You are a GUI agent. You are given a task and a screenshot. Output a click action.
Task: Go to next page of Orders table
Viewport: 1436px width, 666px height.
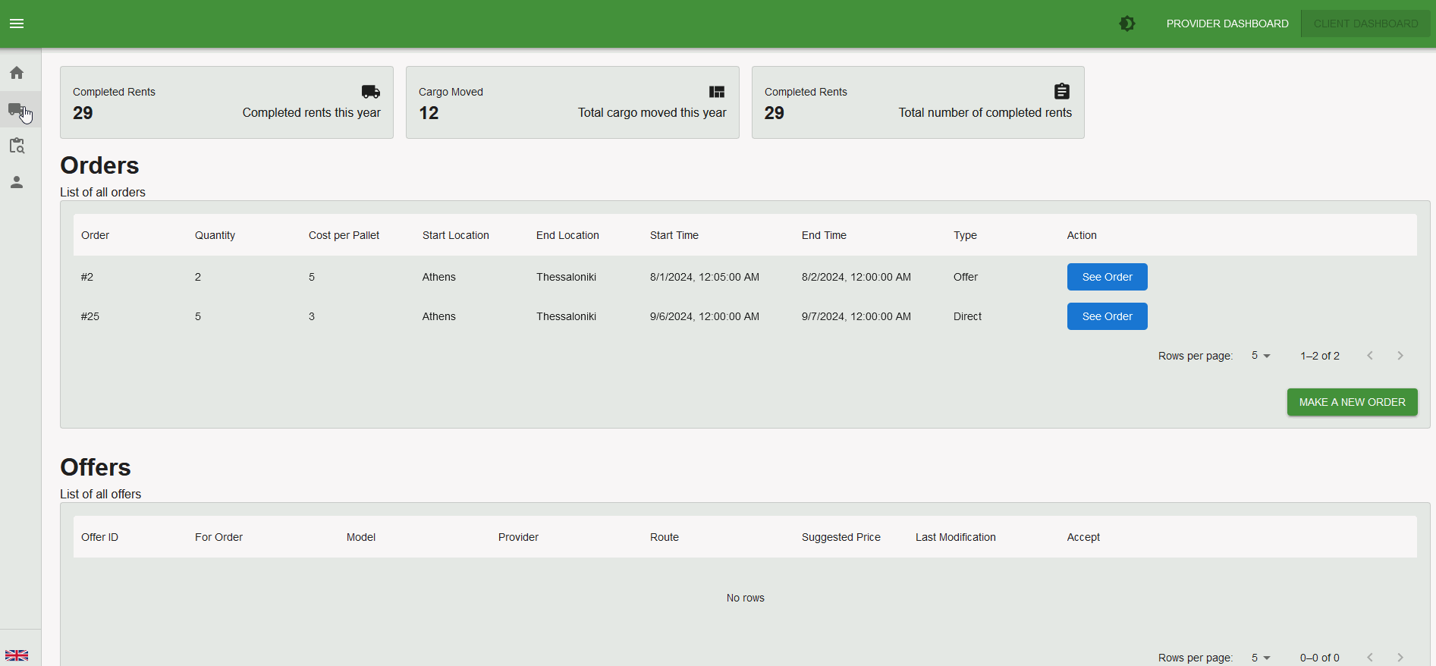click(x=1400, y=356)
